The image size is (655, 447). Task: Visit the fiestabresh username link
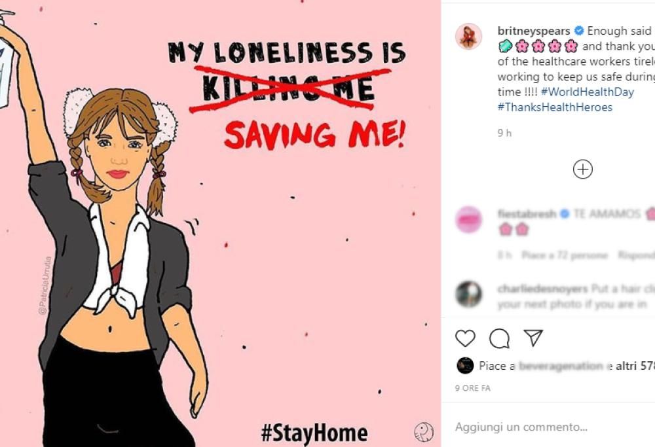click(527, 214)
